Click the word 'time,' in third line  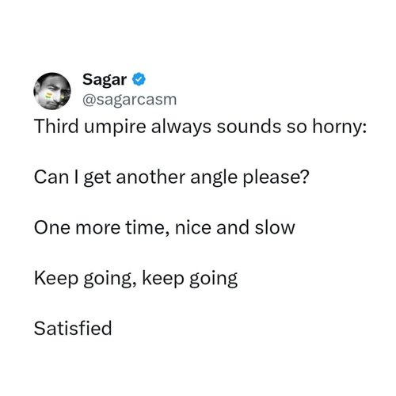(147, 227)
